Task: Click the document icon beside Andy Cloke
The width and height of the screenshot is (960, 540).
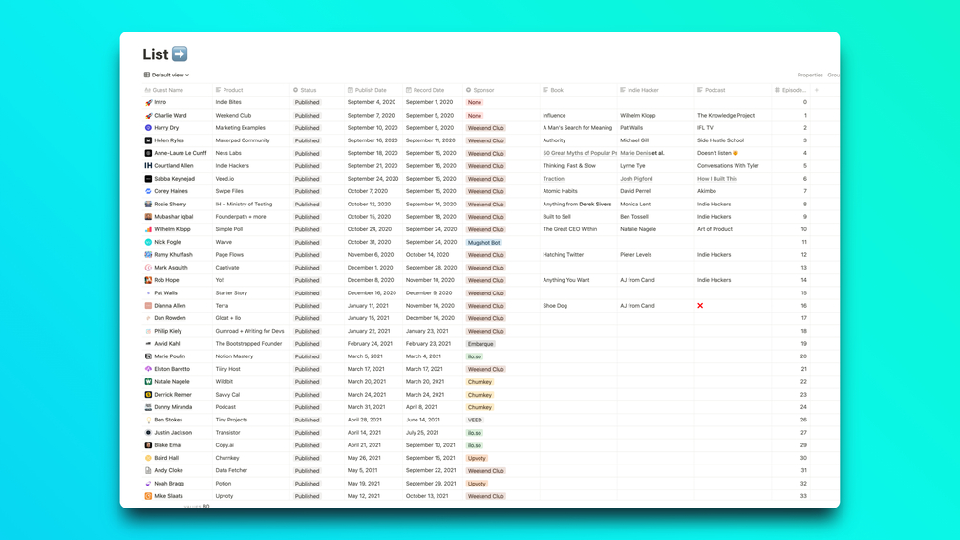Action: pyautogui.click(x=148, y=471)
